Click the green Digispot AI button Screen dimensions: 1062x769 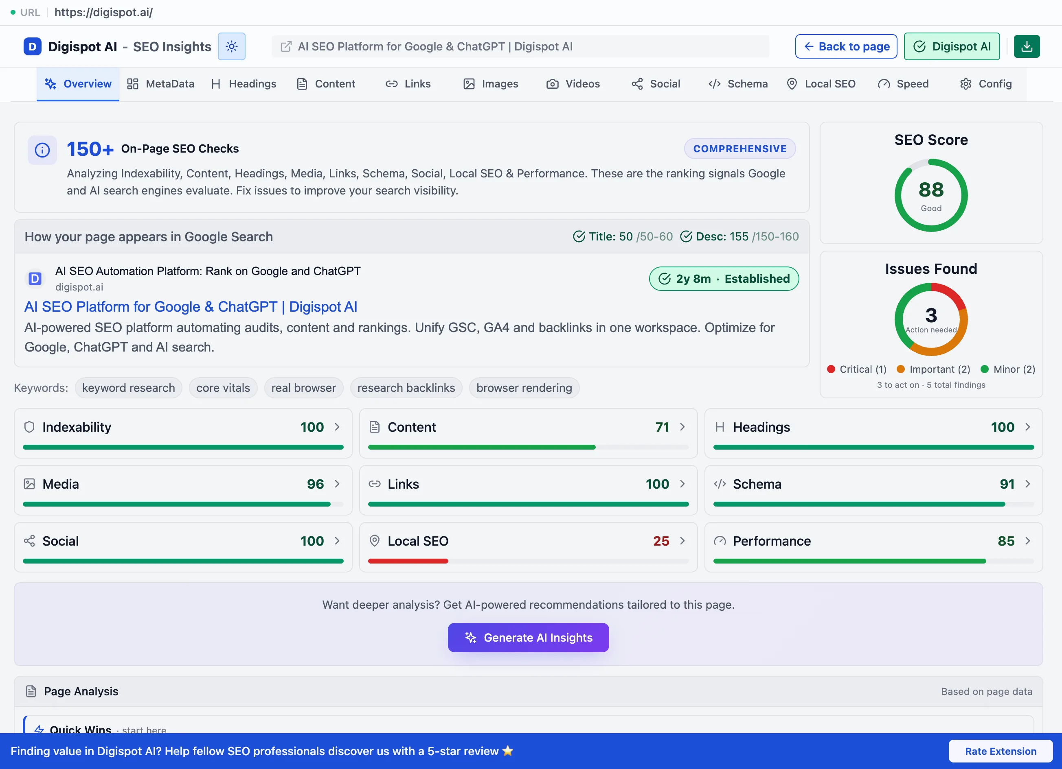click(952, 46)
